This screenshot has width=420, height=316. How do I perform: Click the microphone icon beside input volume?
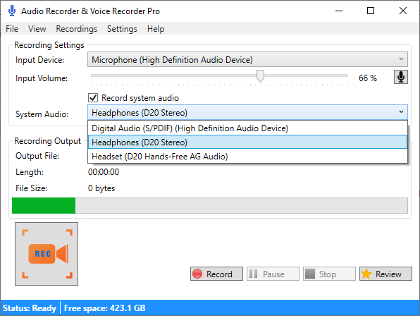click(401, 77)
